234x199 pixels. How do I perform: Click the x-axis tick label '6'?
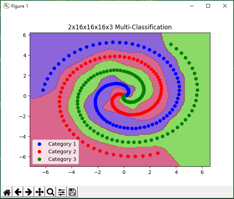pos(202,172)
